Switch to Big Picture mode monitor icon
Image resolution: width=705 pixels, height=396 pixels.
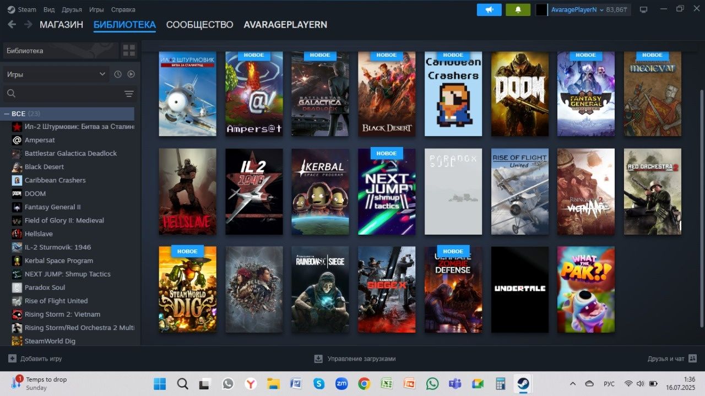[x=643, y=10]
